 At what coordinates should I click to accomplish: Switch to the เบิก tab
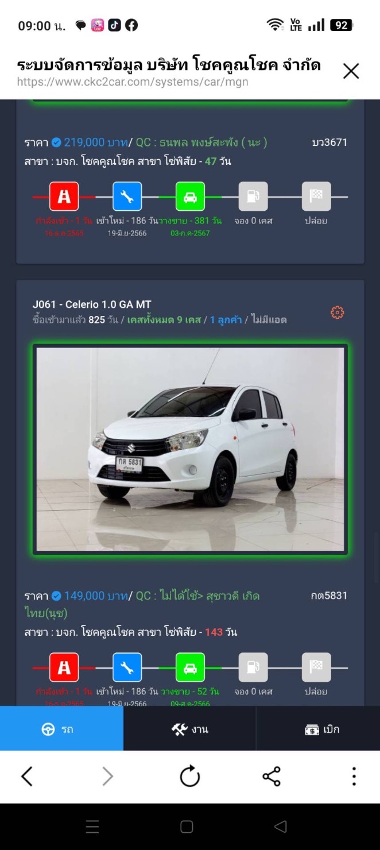coord(318,729)
